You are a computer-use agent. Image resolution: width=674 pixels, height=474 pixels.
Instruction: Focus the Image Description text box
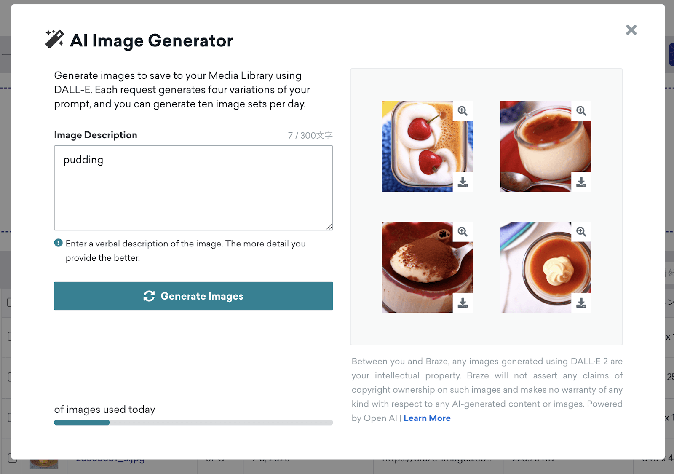[x=193, y=188]
